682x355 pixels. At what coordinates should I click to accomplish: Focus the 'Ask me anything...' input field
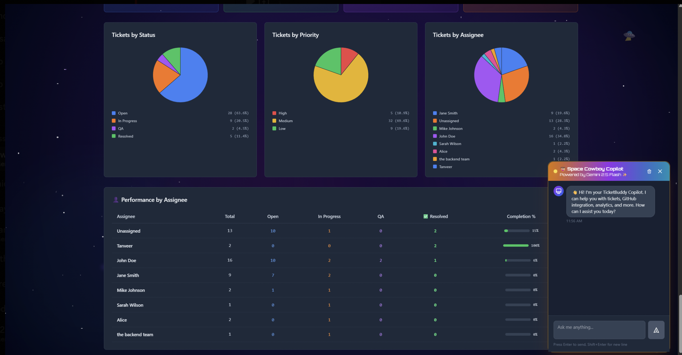(x=599, y=330)
